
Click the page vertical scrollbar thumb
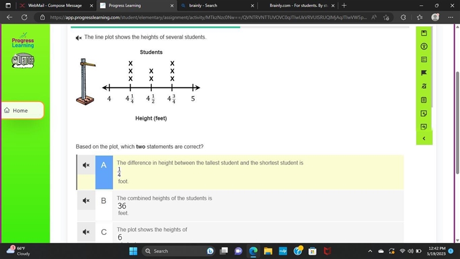[457, 123]
